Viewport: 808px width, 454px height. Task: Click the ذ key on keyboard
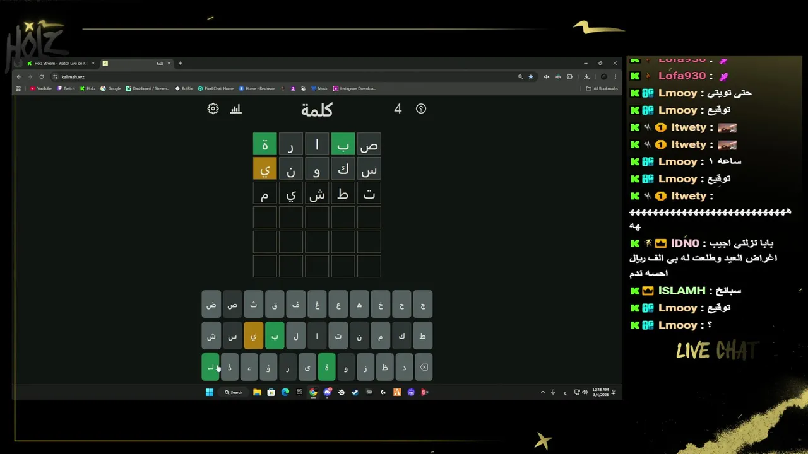230,368
